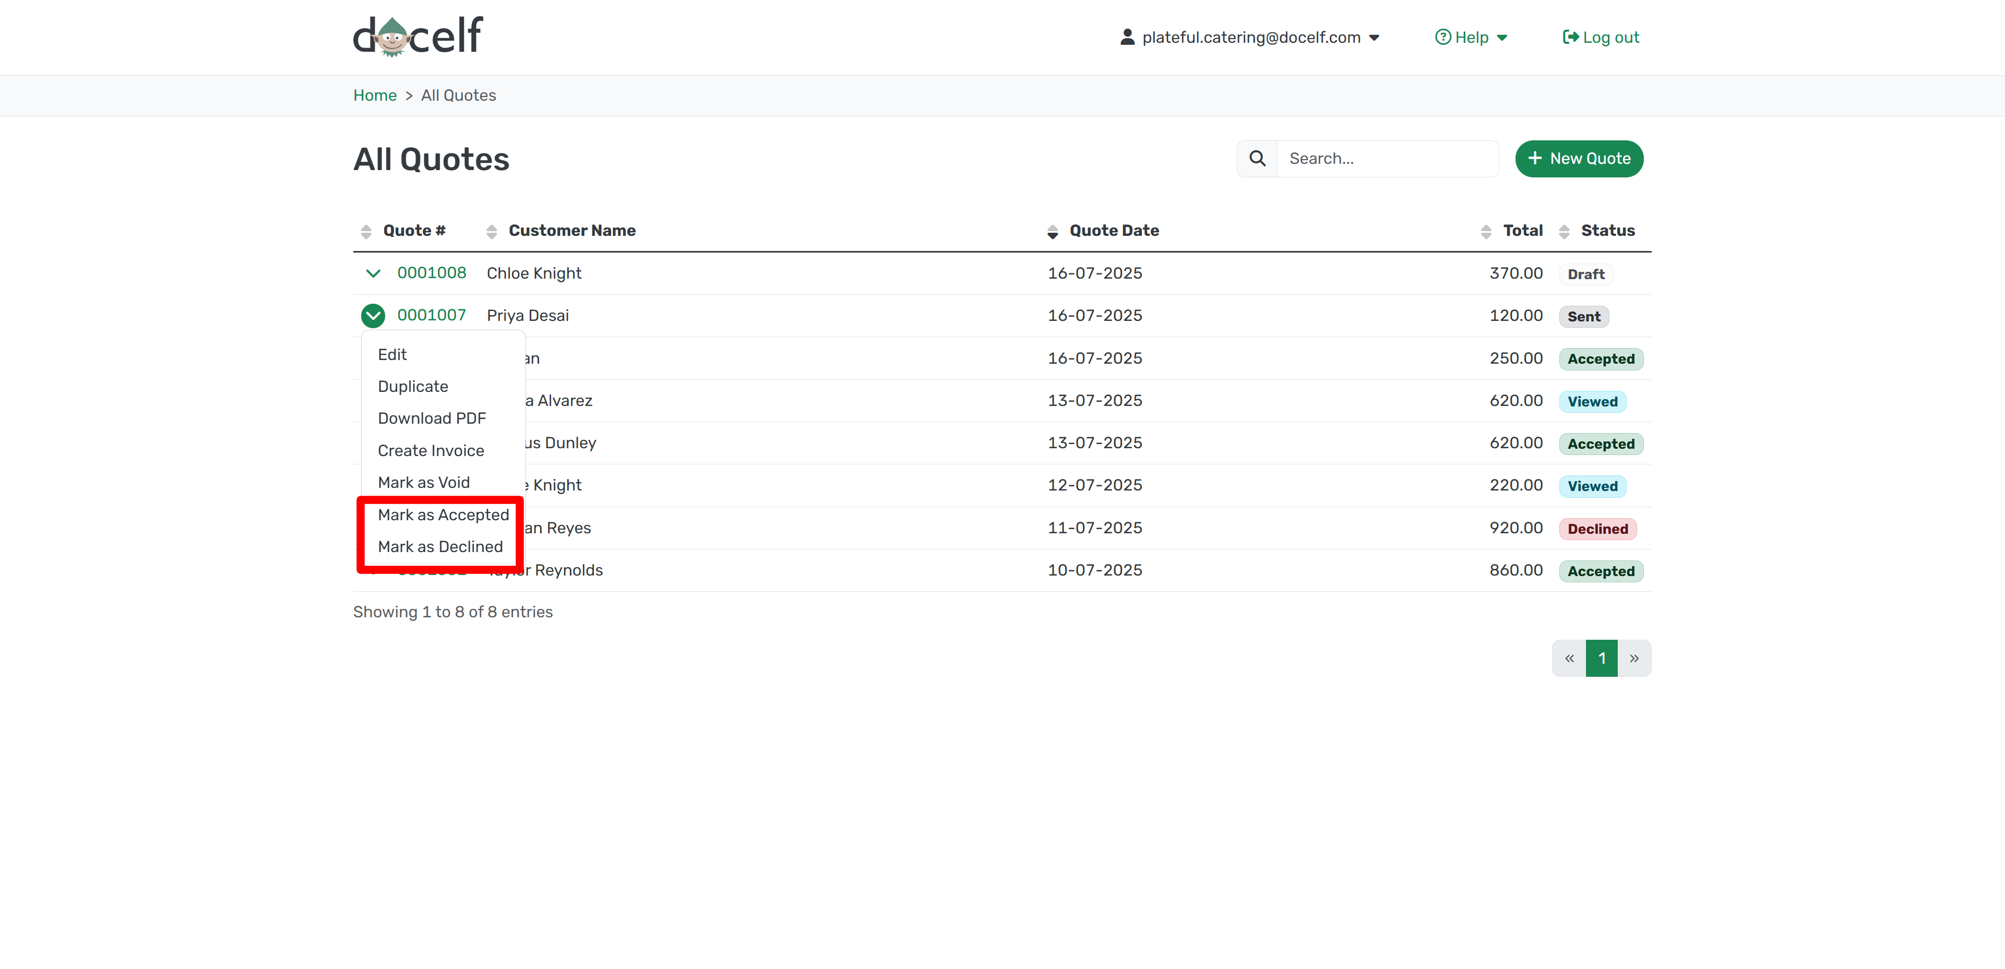Image resolution: width=2005 pixels, height=969 pixels.
Task: Go to next page of quotes
Action: 1634,659
